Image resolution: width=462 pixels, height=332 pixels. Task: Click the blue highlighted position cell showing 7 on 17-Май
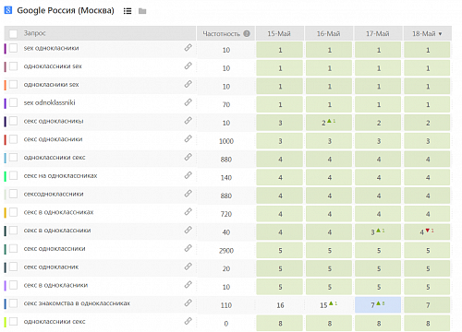(378, 305)
